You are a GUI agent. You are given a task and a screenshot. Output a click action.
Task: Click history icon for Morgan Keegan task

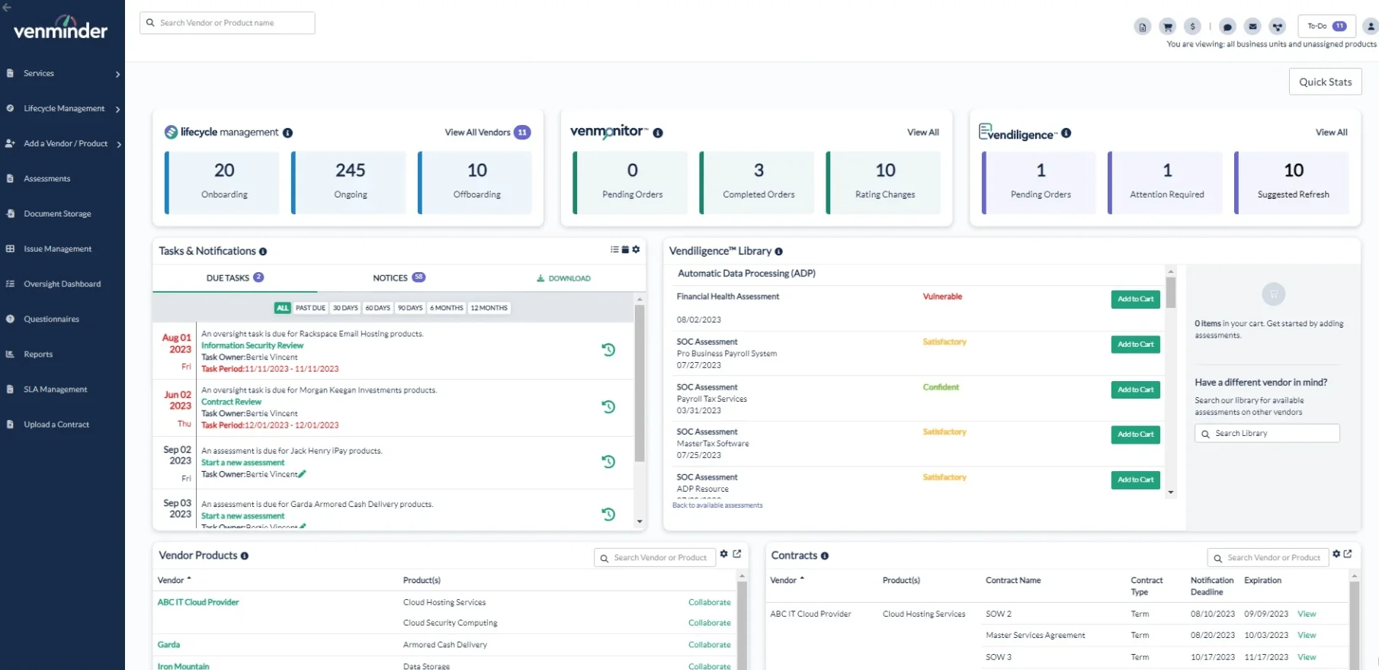(608, 406)
